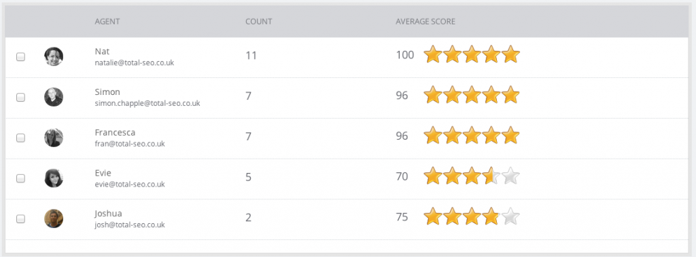Image resolution: width=696 pixels, height=257 pixels.
Task: Click Joshua's four-star rating
Action: pos(472,217)
